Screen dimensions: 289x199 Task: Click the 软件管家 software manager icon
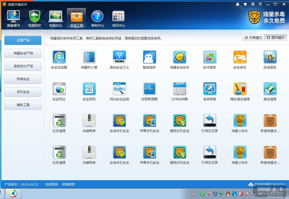[x=210, y=57]
